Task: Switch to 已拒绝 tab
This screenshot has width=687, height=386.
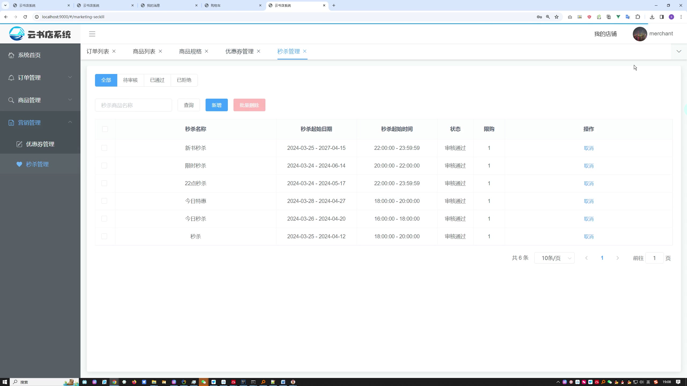Action: coord(184,80)
